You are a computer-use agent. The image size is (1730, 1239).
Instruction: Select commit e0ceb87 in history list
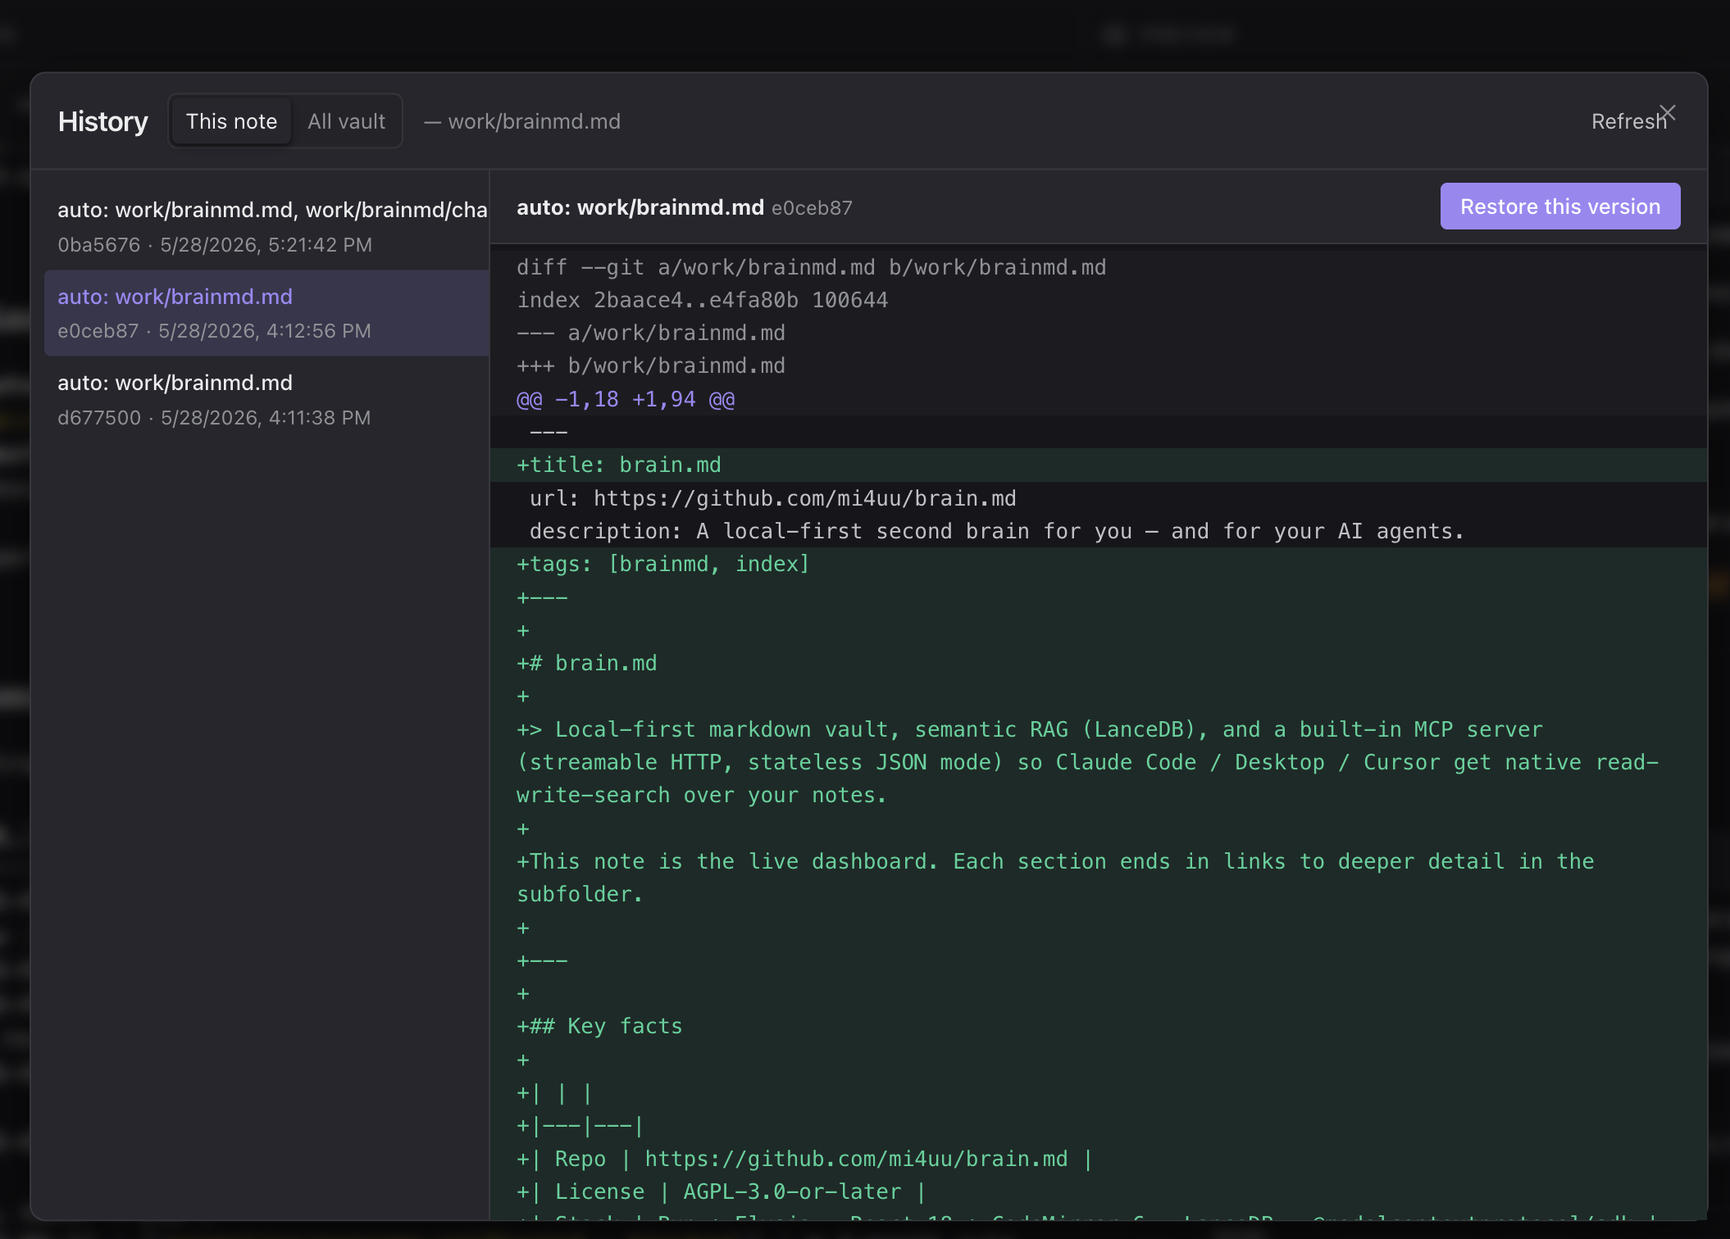(267, 313)
